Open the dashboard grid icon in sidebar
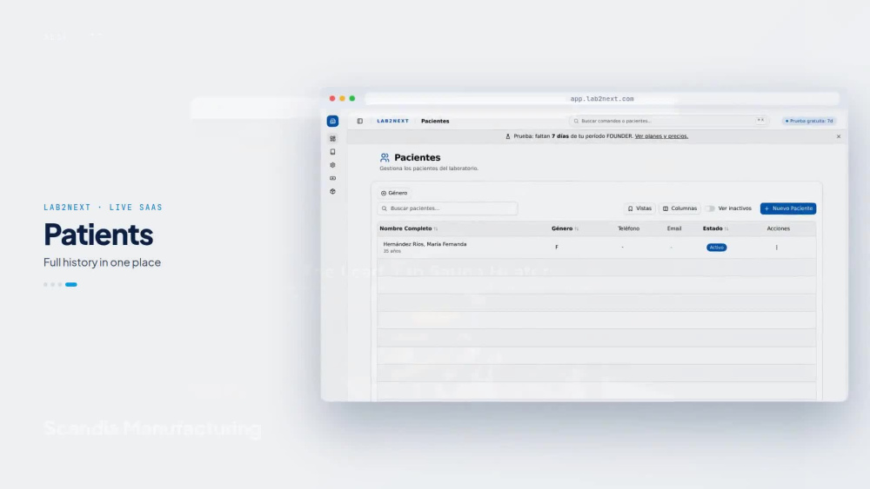Viewport: 870px width, 489px height. click(x=332, y=138)
